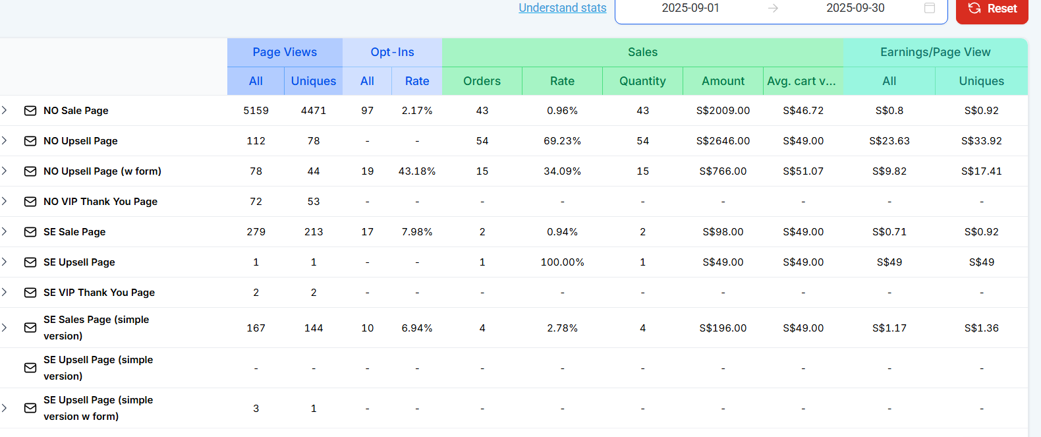This screenshot has width=1041, height=437.
Task: Sort by Earnings/Page View Uniques column
Action: (982, 81)
